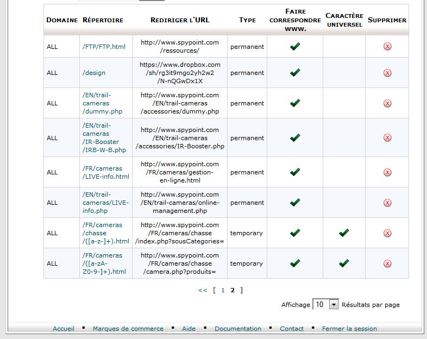The image size is (427, 339).
Task: Click 'permanent' type in /design row
Action: 247,73
